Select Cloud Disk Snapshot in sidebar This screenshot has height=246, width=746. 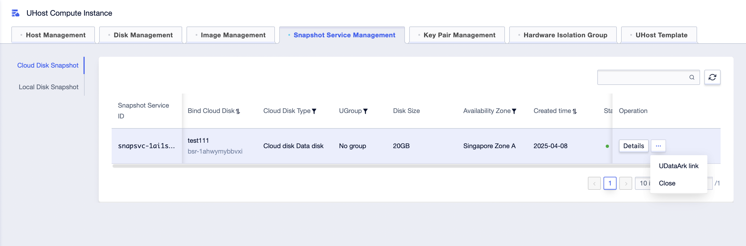click(48, 65)
